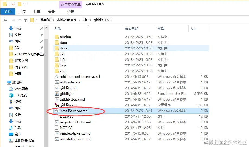Select the data folder icon
Image resolution: width=249 pixels, height=147 pixels.
pyautogui.click(x=57, y=43)
